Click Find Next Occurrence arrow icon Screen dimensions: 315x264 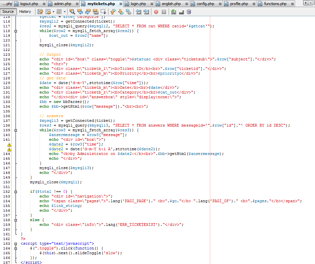(88, 12)
